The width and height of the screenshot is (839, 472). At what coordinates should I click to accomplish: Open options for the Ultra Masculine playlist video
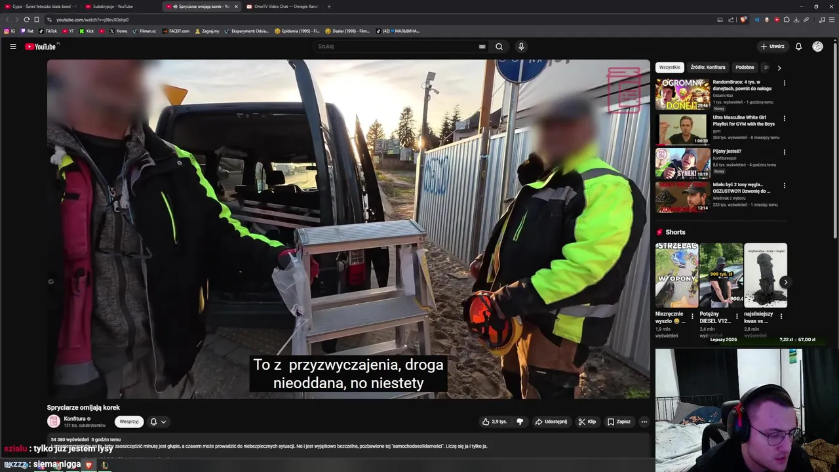coord(784,119)
